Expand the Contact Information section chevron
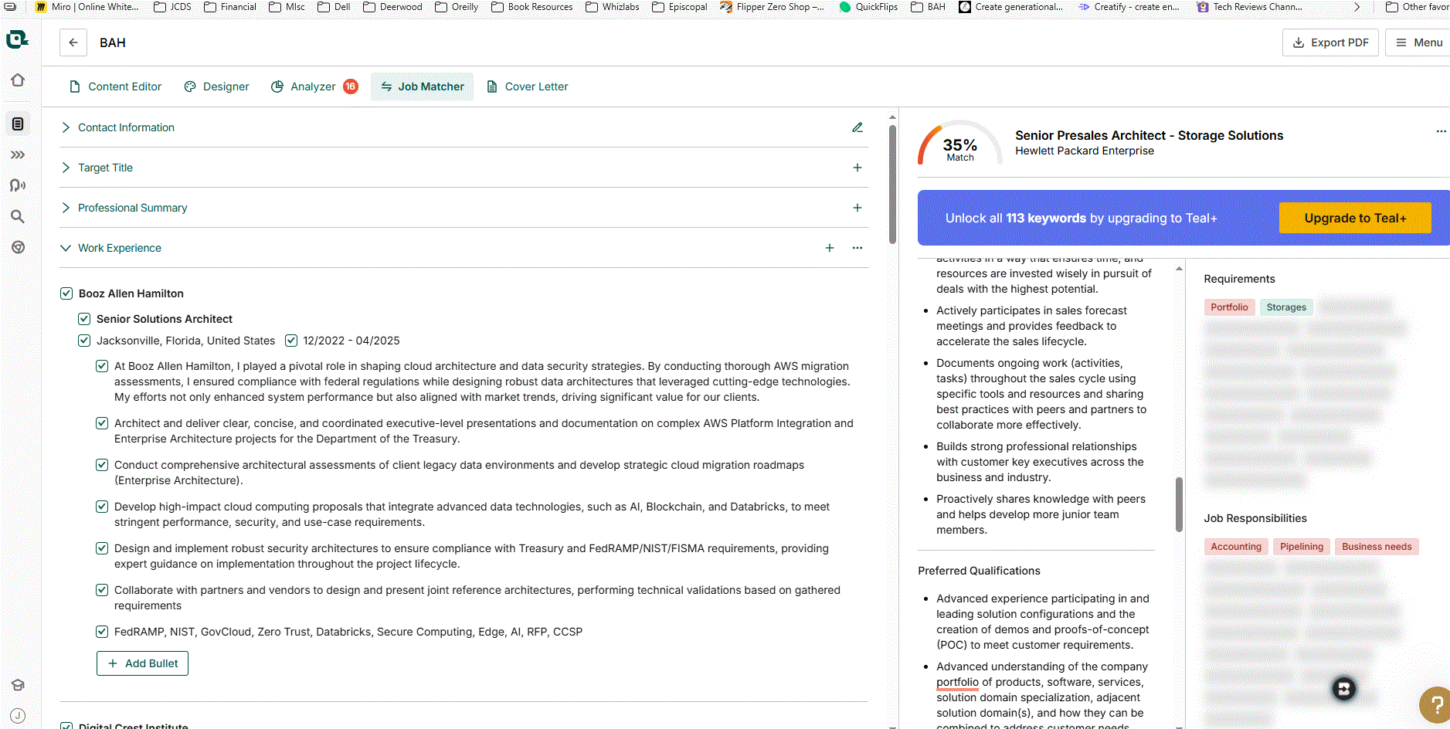 (66, 127)
